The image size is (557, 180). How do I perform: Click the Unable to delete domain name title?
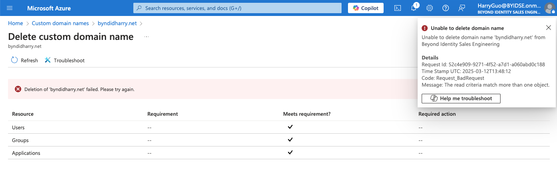point(467,28)
